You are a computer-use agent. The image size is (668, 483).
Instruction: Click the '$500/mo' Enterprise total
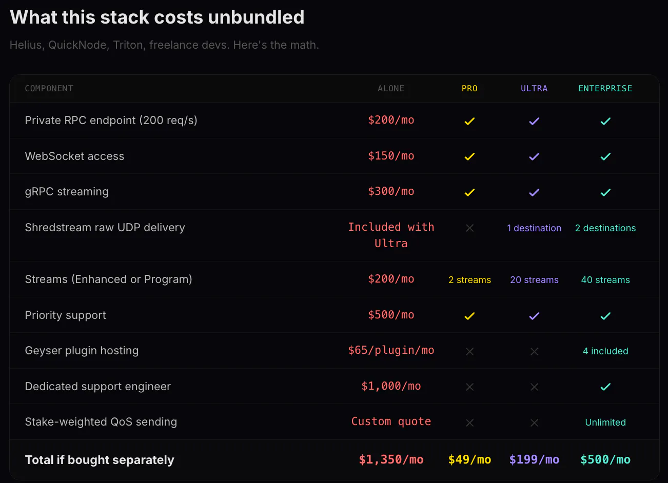pyautogui.click(x=605, y=460)
